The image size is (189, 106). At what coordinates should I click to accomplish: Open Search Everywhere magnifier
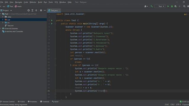184,6
